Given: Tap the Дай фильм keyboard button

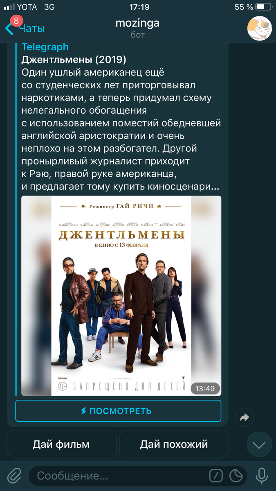Looking at the screenshot, I should tap(61, 444).
